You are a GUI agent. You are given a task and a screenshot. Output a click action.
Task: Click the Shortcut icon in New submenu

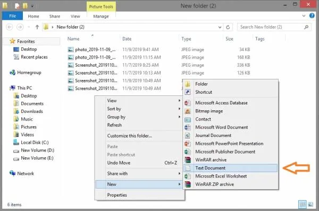point(188,92)
